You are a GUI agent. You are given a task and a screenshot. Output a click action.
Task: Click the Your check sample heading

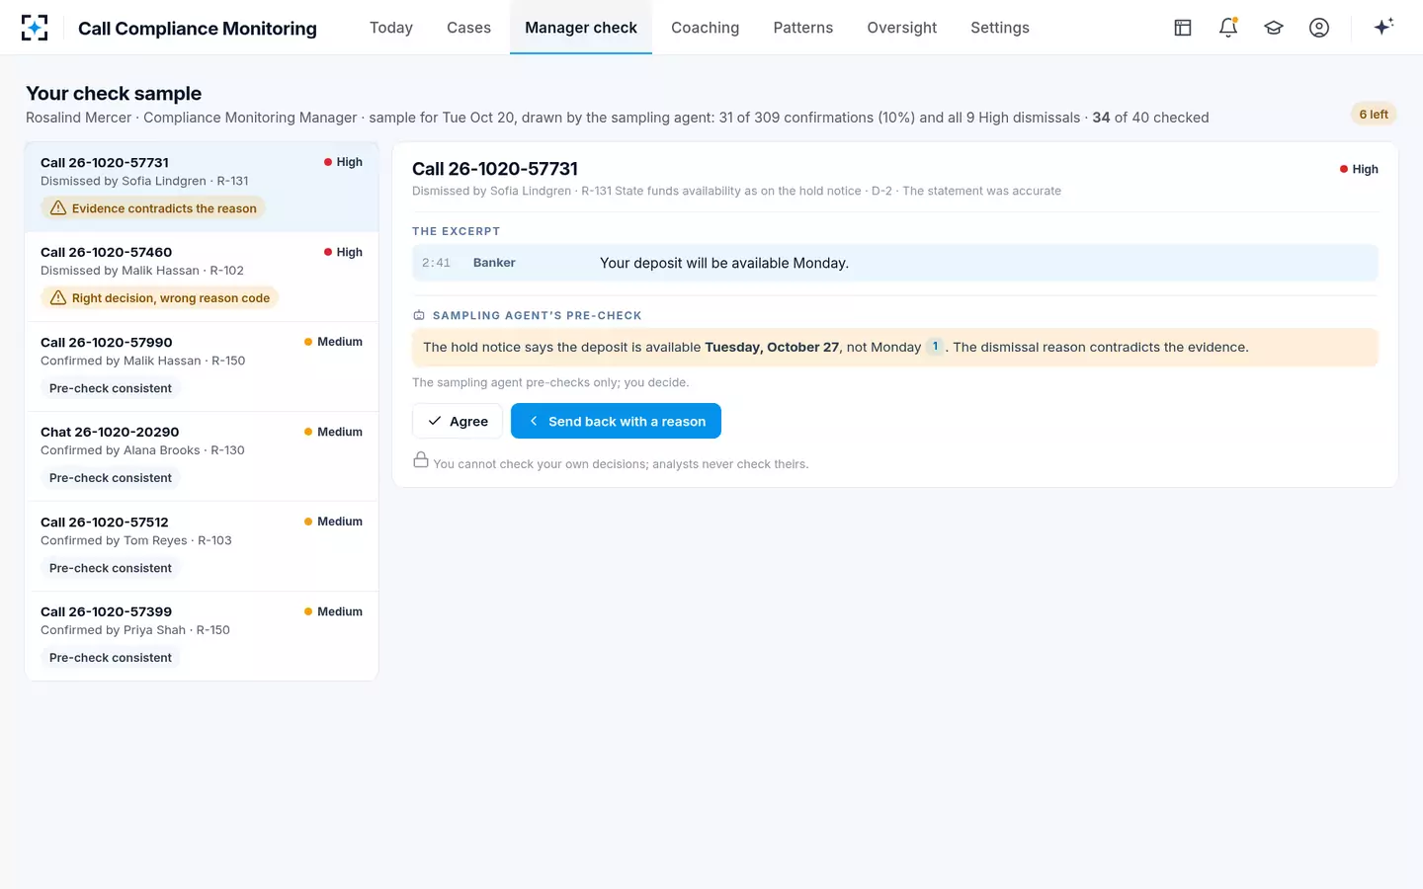tap(114, 93)
